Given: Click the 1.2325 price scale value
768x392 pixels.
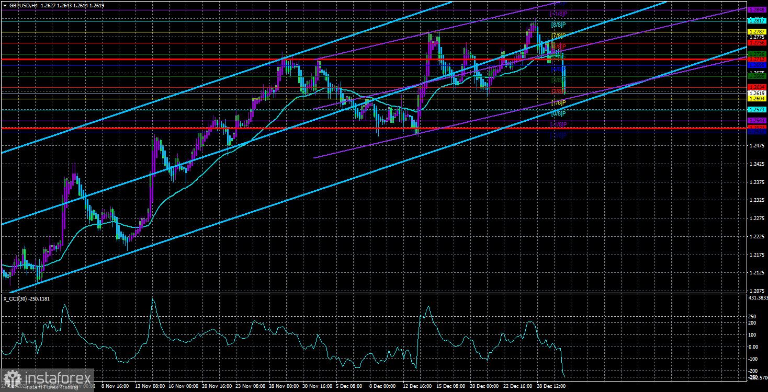Looking at the screenshot, I should pyautogui.click(x=757, y=200).
